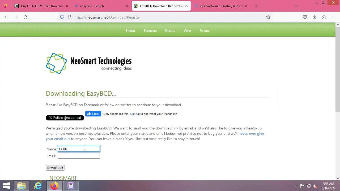
Task: Click the Email input field
Action: point(79,156)
